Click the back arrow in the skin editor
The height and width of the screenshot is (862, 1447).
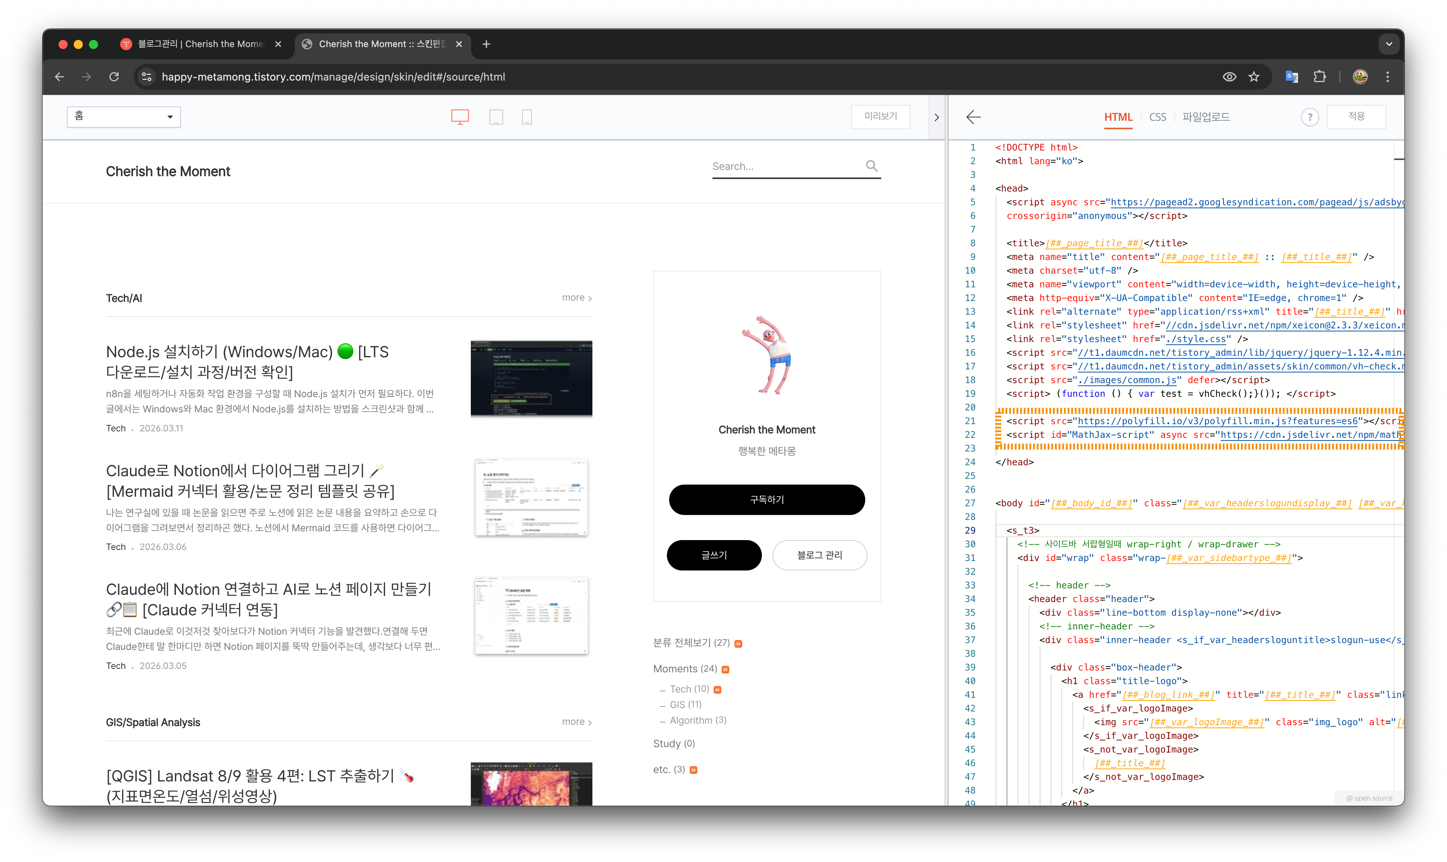(x=973, y=117)
